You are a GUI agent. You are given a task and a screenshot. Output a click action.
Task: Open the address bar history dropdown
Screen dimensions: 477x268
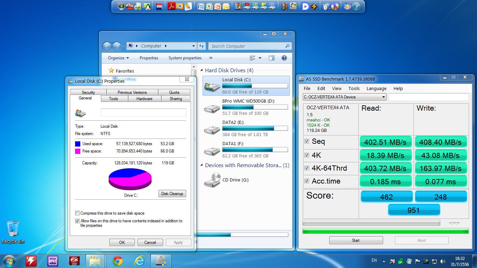click(194, 46)
